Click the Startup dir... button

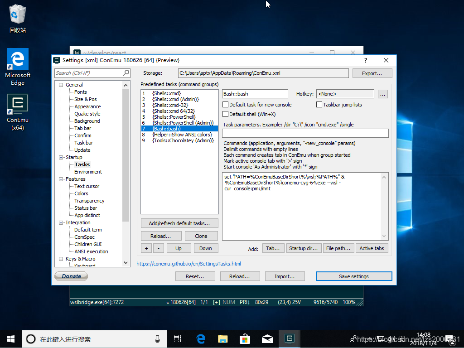[x=303, y=248]
